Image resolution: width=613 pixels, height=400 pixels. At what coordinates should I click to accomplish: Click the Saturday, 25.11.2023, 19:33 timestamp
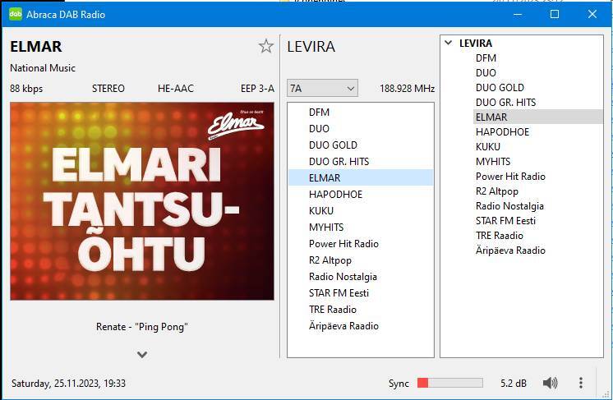pyautogui.click(x=68, y=384)
